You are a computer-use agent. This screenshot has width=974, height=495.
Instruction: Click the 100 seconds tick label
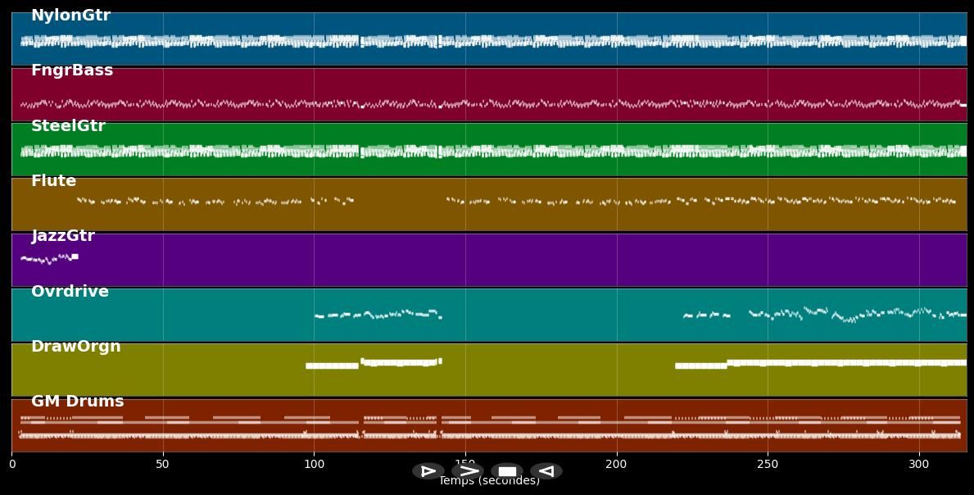(314, 465)
